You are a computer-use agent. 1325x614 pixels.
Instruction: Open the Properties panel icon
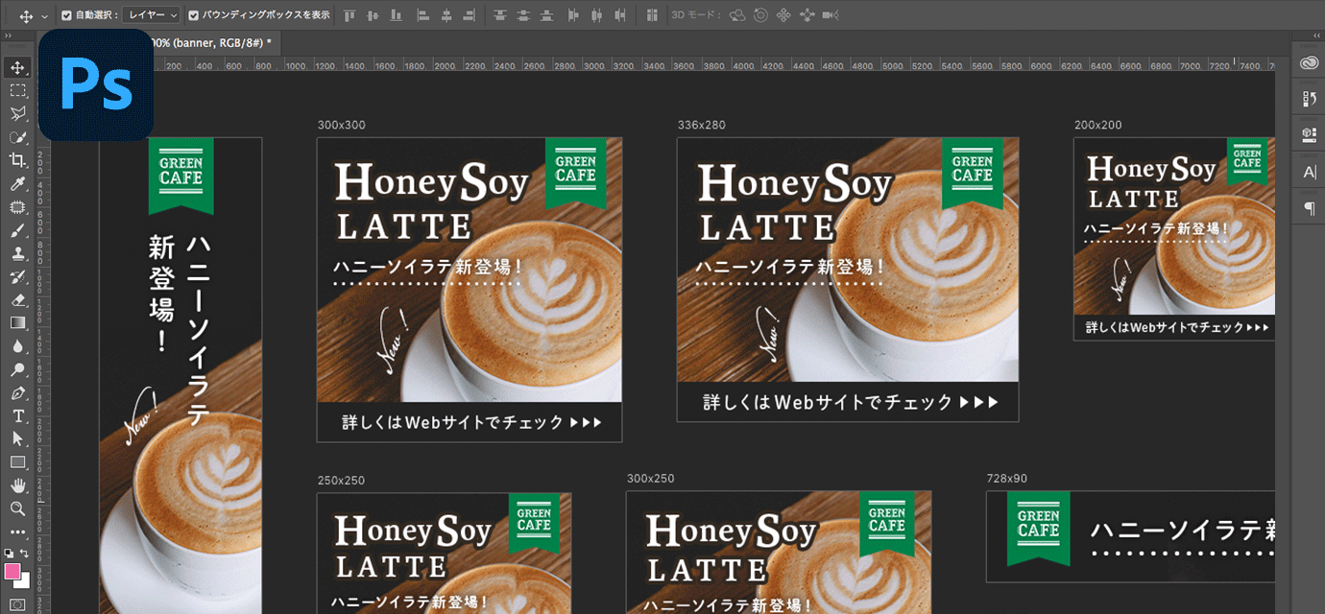[1310, 134]
